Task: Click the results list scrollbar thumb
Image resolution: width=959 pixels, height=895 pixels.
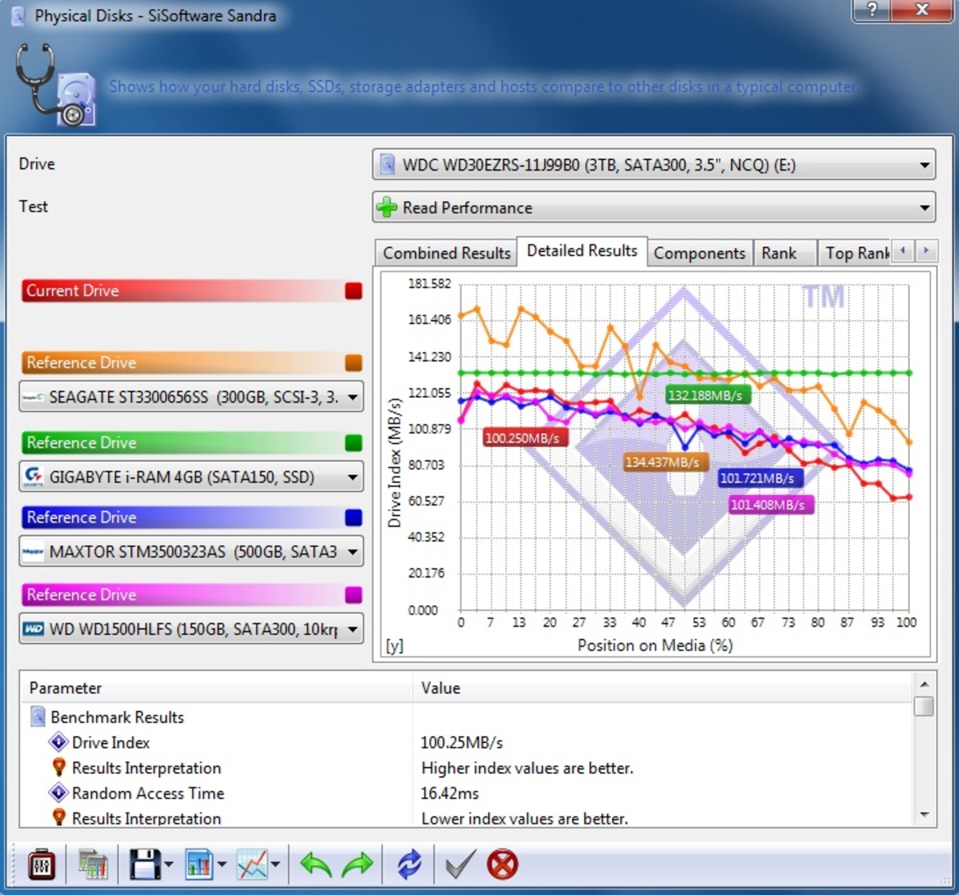Action: [925, 706]
